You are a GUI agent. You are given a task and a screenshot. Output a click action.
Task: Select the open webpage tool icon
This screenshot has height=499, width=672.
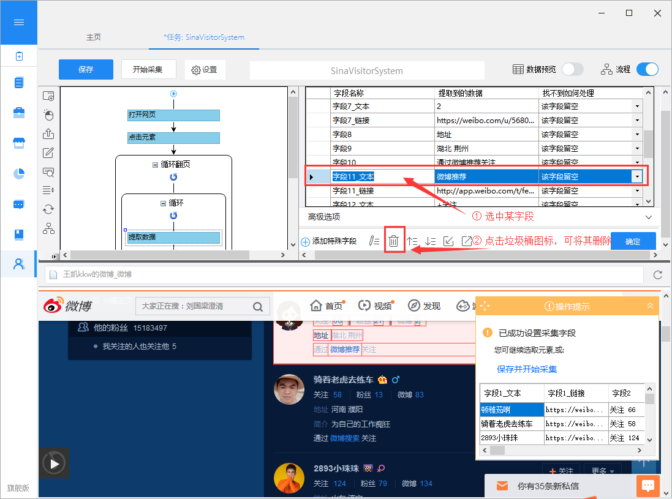[x=48, y=96]
